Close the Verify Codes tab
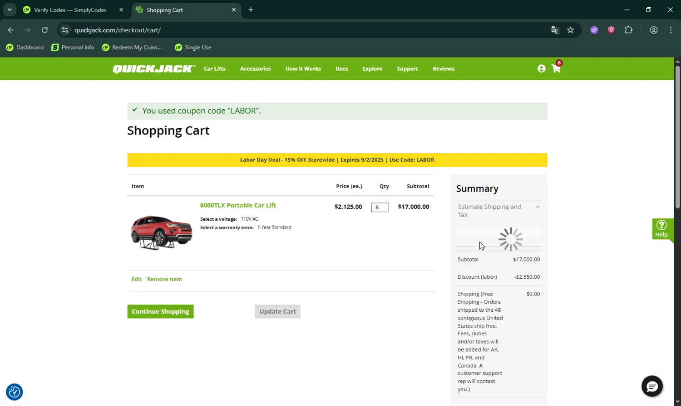The height and width of the screenshot is (406, 681). [x=121, y=10]
